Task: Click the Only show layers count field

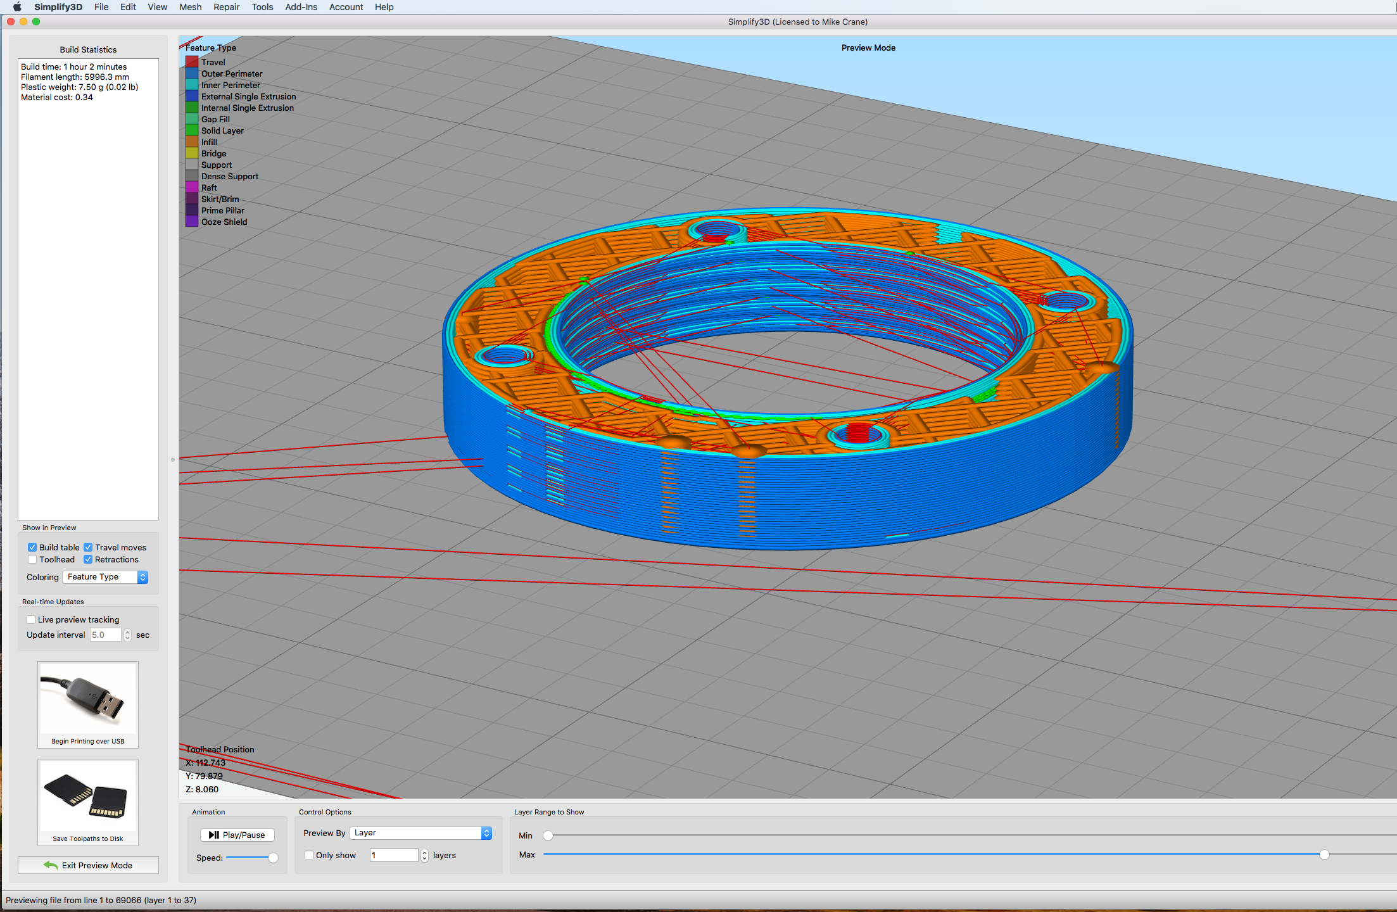Action: click(395, 856)
